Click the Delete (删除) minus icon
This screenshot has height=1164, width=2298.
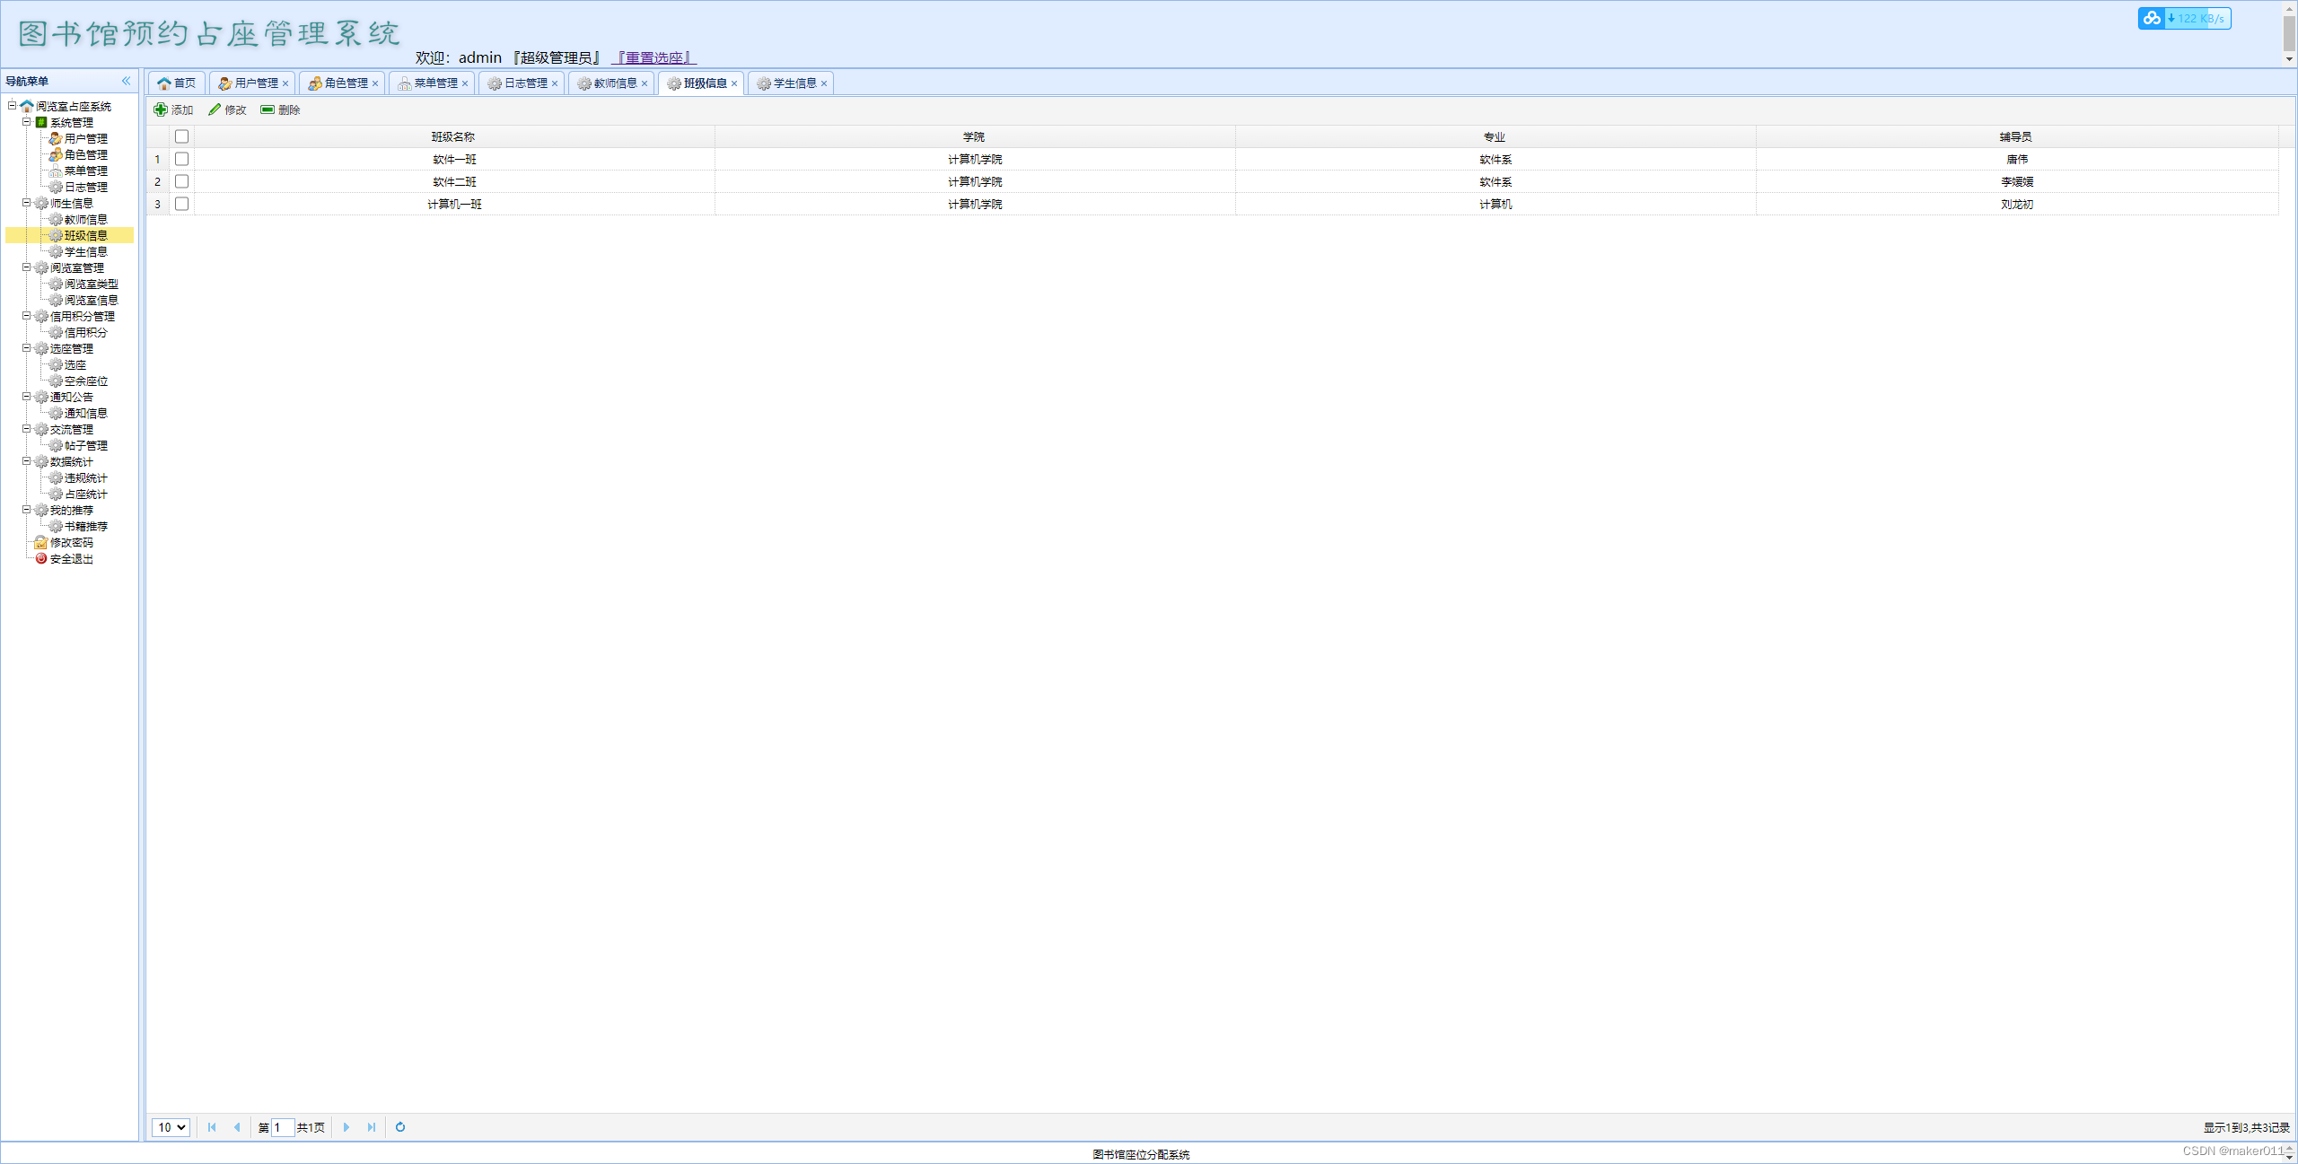pyautogui.click(x=268, y=109)
